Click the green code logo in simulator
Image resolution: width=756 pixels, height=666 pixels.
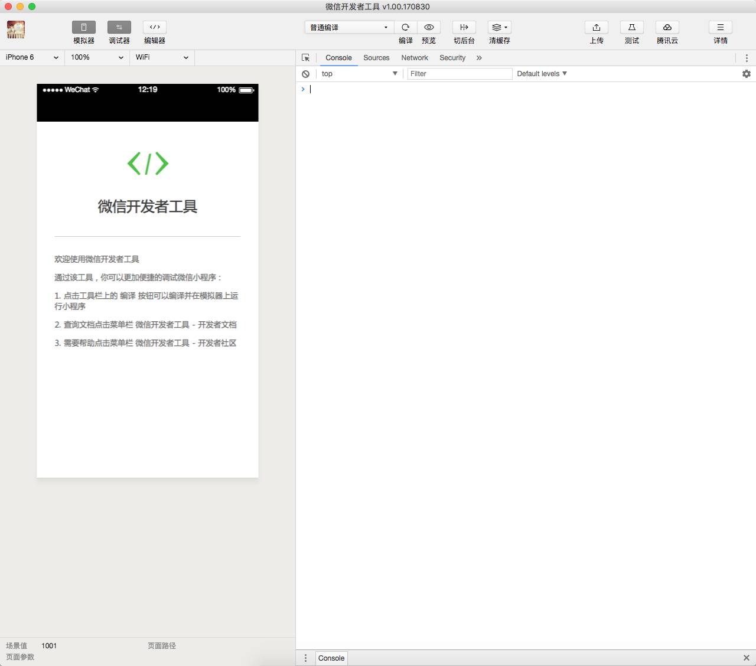point(148,164)
